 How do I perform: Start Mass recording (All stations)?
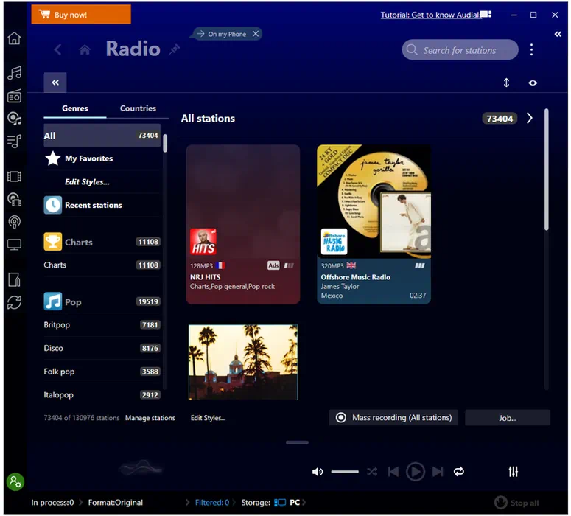pyautogui.click(x=393, y=418)
